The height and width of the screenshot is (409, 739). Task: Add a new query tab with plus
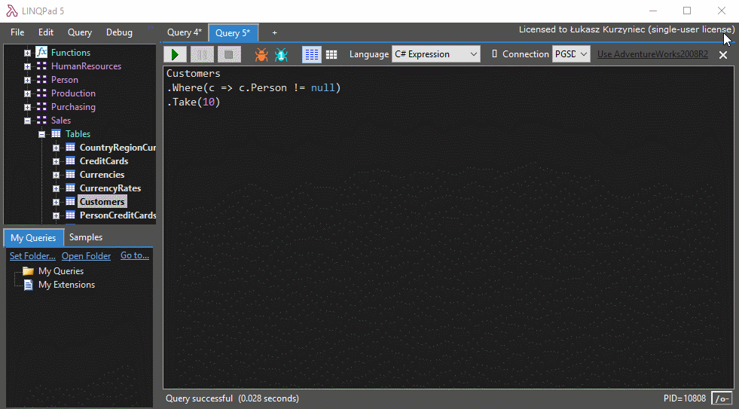click(274, 32)
